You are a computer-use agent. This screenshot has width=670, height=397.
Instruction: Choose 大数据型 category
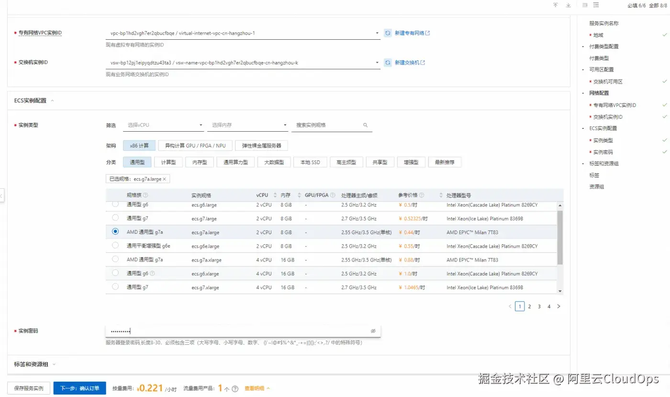(x=274, y=162)
